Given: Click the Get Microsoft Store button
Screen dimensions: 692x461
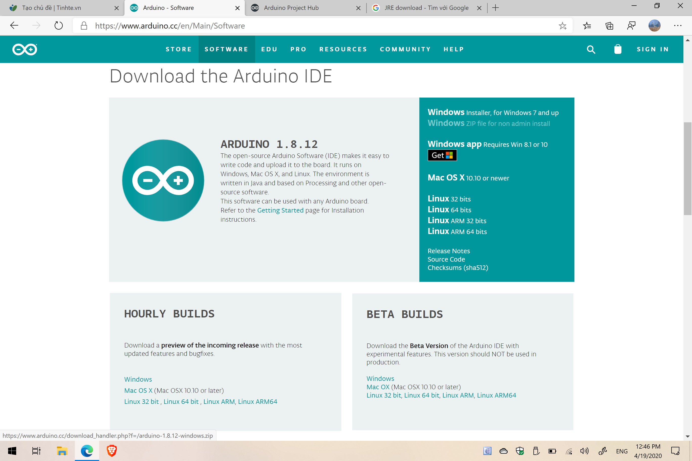Looking at the screenshot, I should tap(442, 155).
